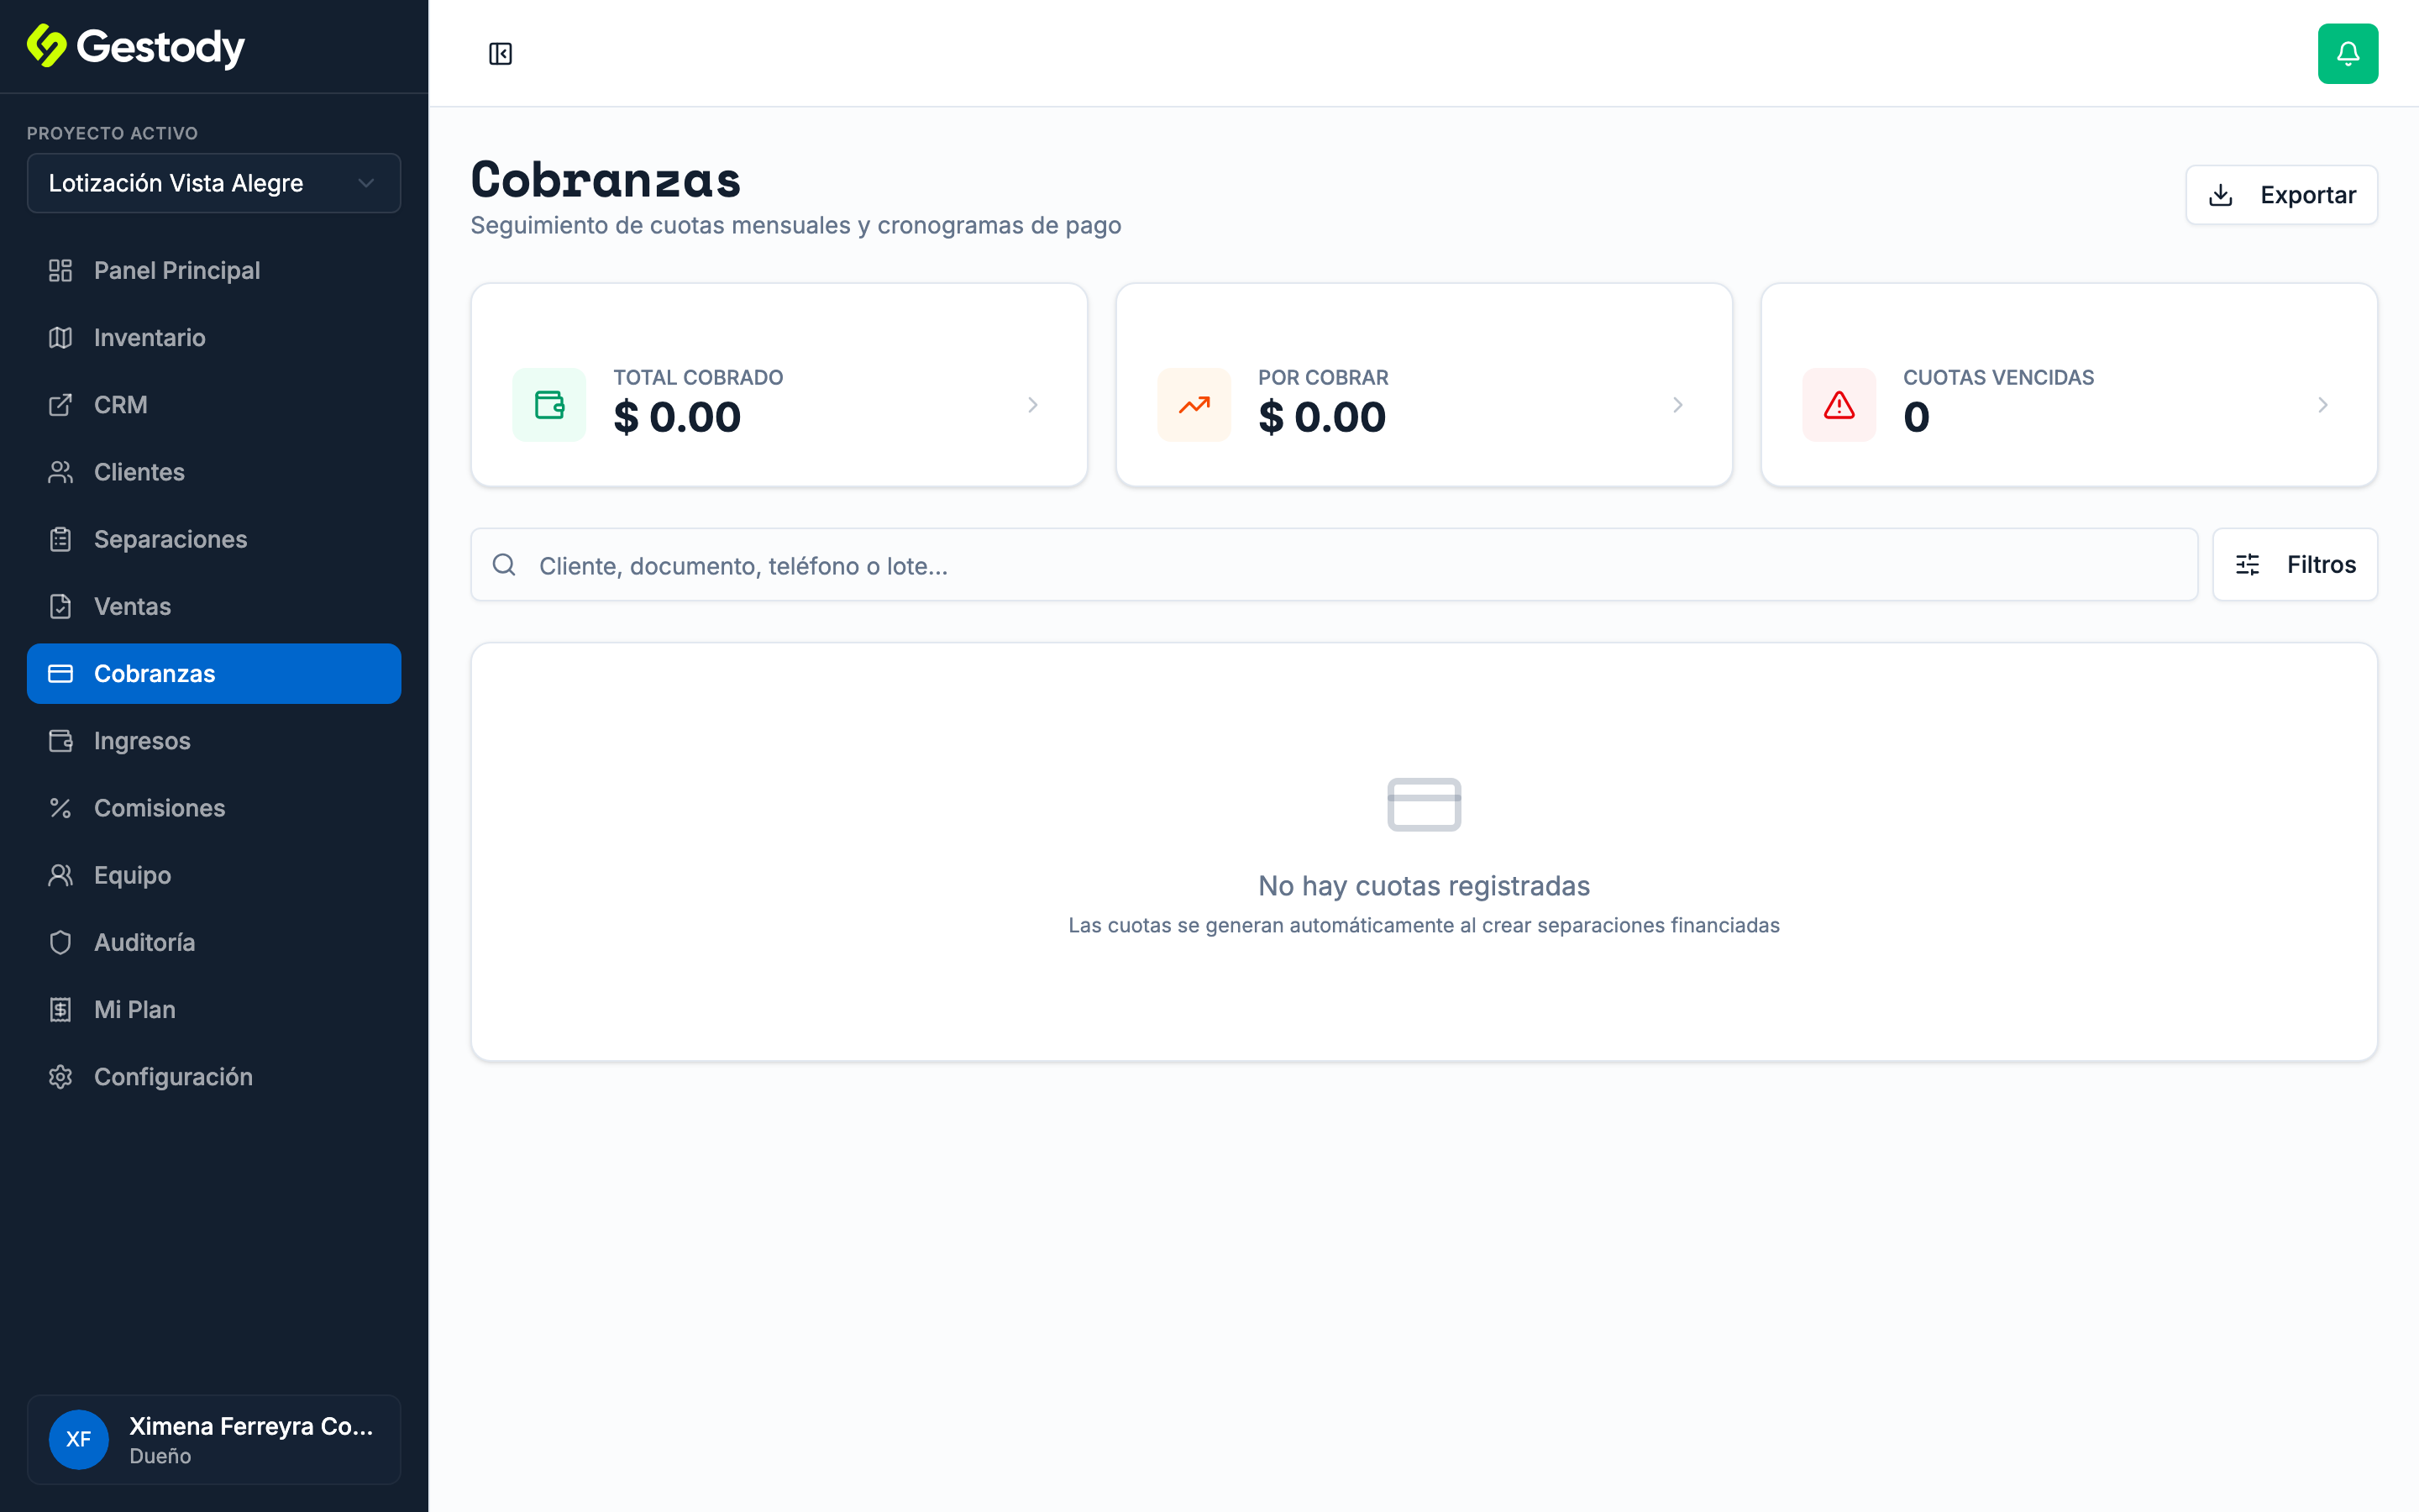Click the Exportar button
Screen dimensions: 2419x1512
tap(2281, 195)
